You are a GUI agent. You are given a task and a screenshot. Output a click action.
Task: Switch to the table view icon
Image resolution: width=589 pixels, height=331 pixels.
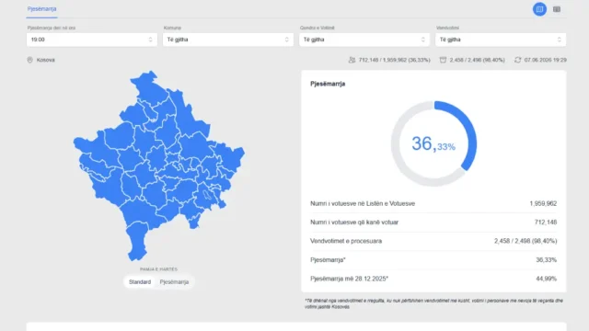(557, 9)
